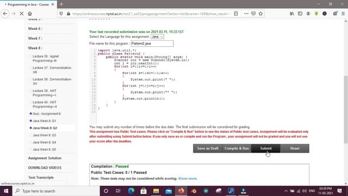The height and width of the screenshot is (196, 348).
Task: Open Mail app from taskbar
Action: 169,191
